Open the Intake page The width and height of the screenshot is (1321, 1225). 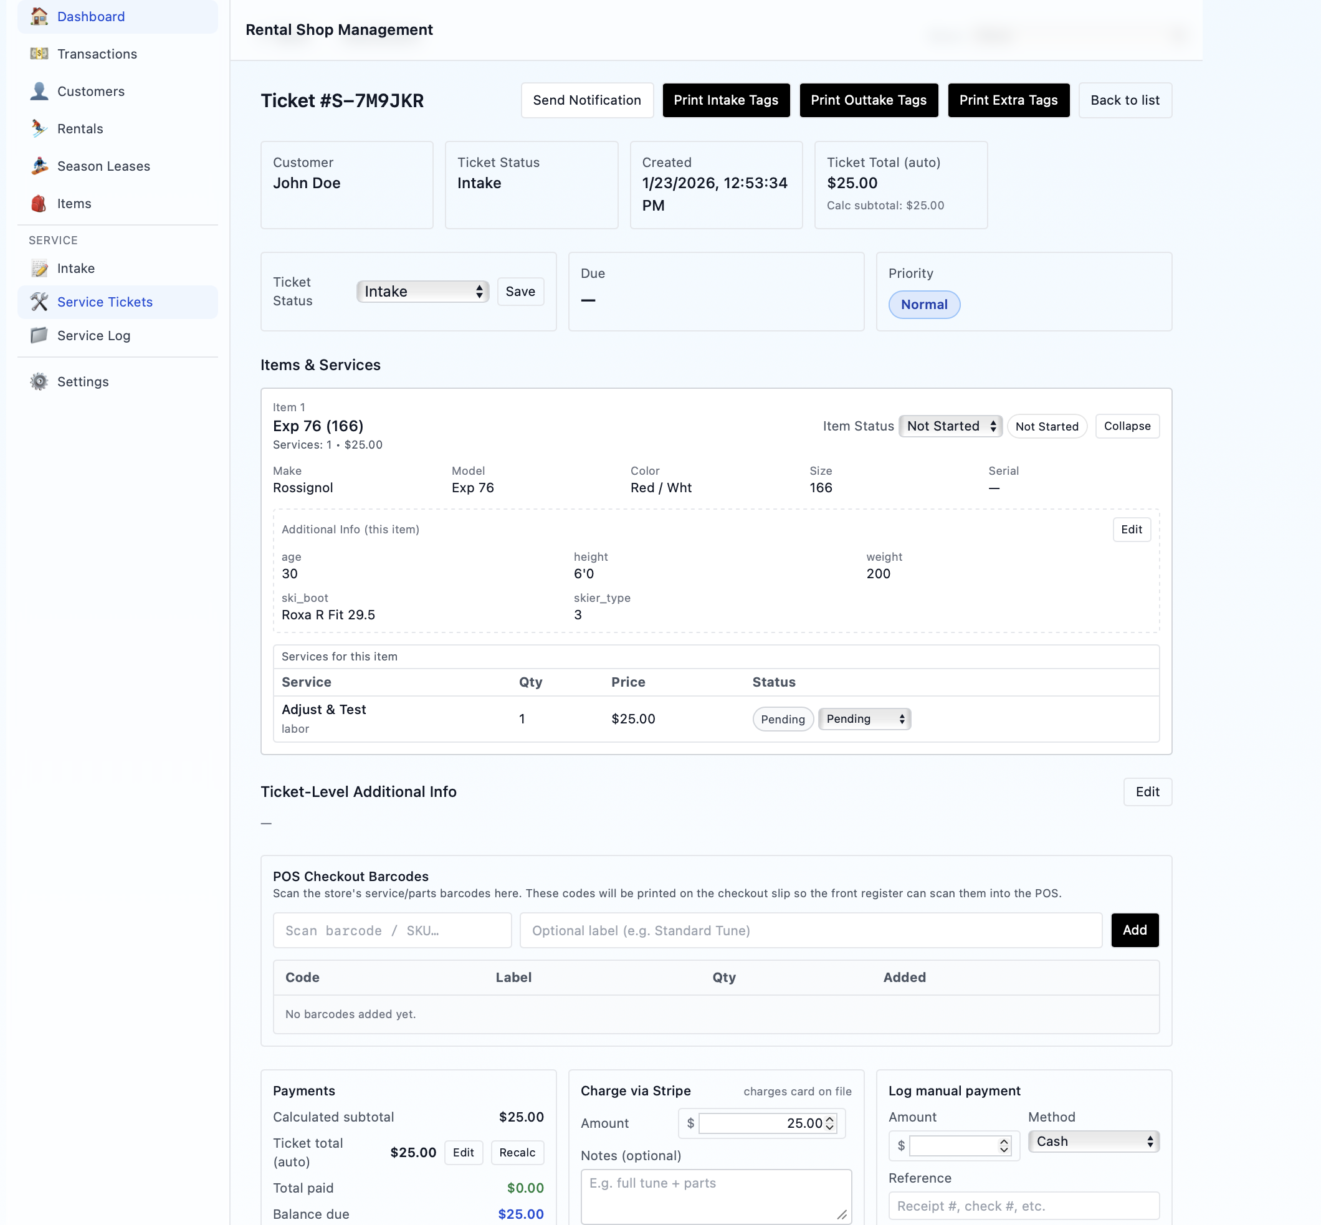75,269
